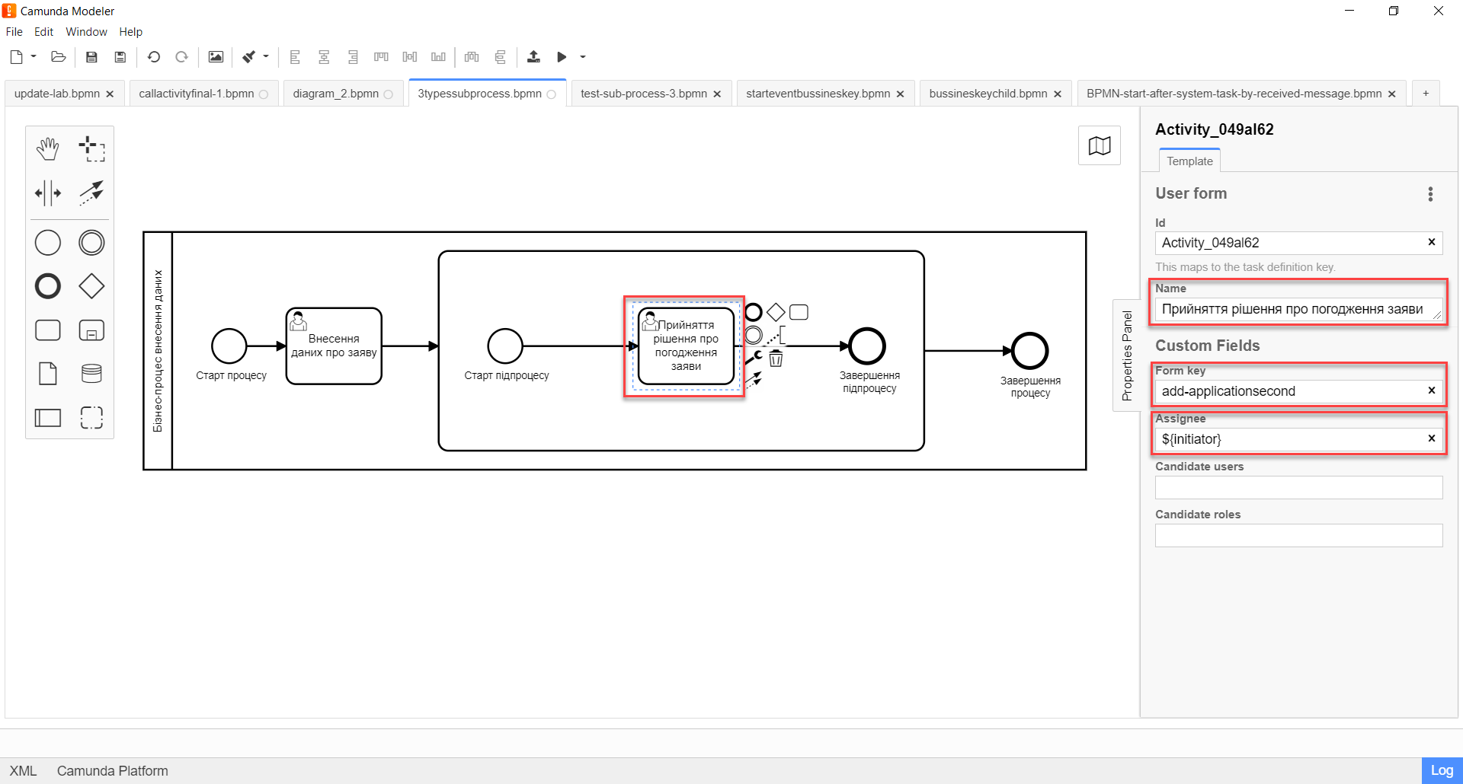Image resolution: width=1463 pixels, height=784 pixels.
Task: Redo the last action
Action: tap(181, 57)
